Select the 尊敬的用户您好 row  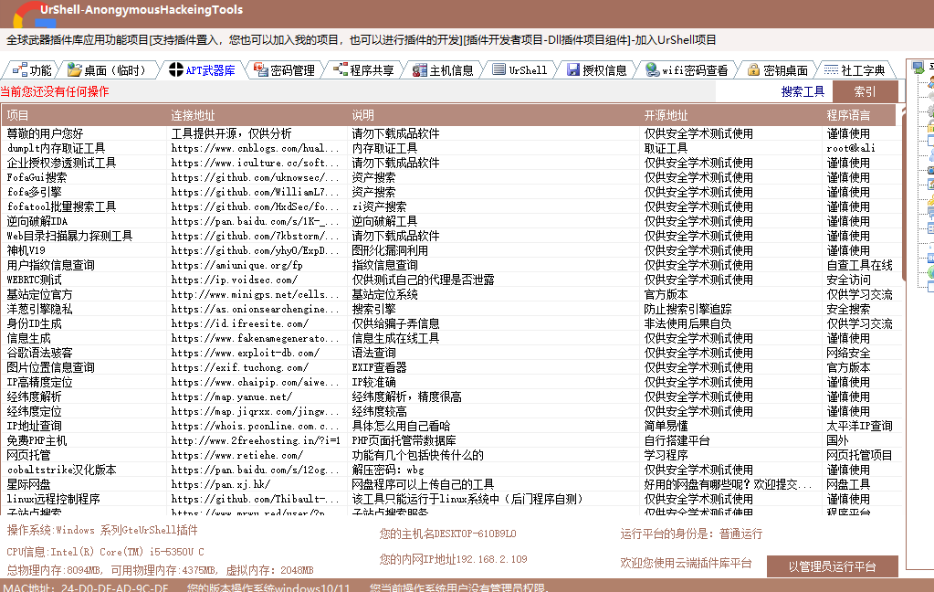coord(451,133)
